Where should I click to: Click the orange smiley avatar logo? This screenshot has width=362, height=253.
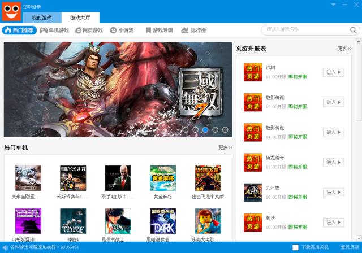[x=11, y=11]
